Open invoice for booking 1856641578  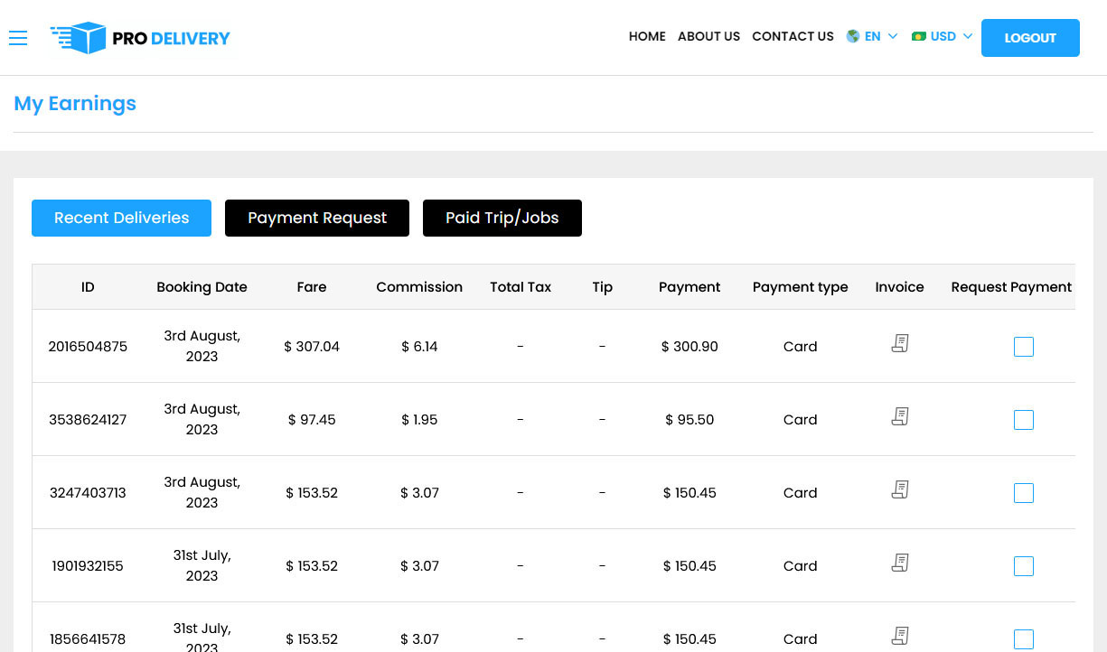coord(899,636)
